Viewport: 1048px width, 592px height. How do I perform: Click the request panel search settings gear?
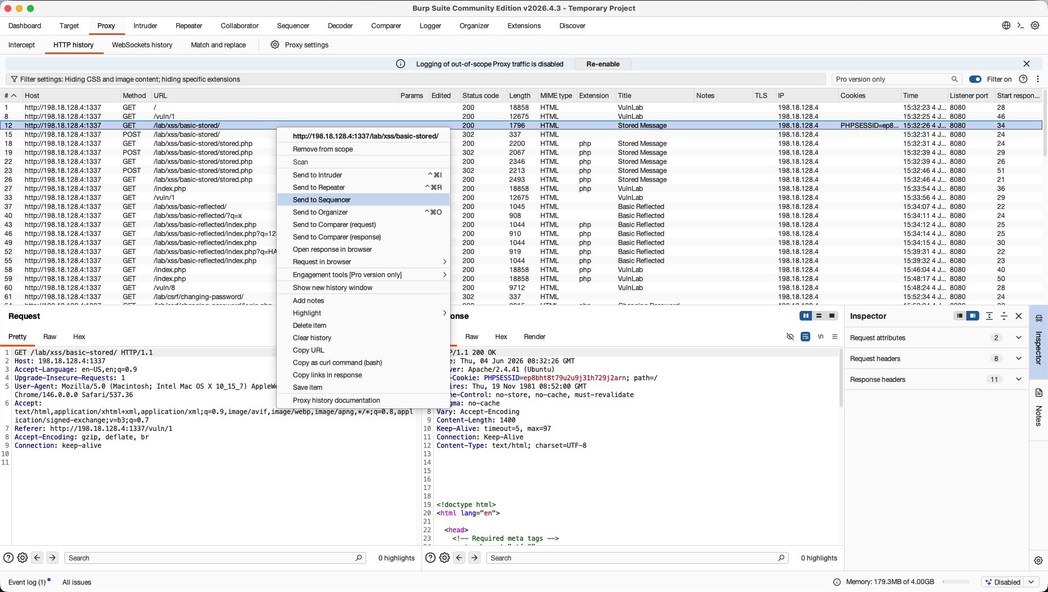click(x=23, y=558)
